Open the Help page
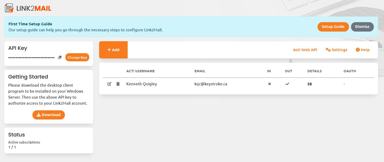The width and height of the screenshot is (384, 162). (363, 50)
